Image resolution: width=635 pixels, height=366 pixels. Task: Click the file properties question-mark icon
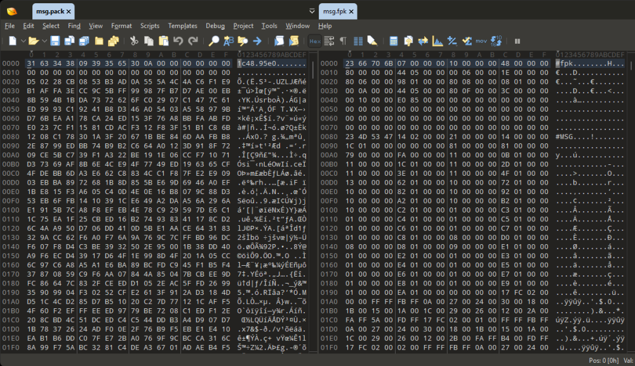pos(408,41)
